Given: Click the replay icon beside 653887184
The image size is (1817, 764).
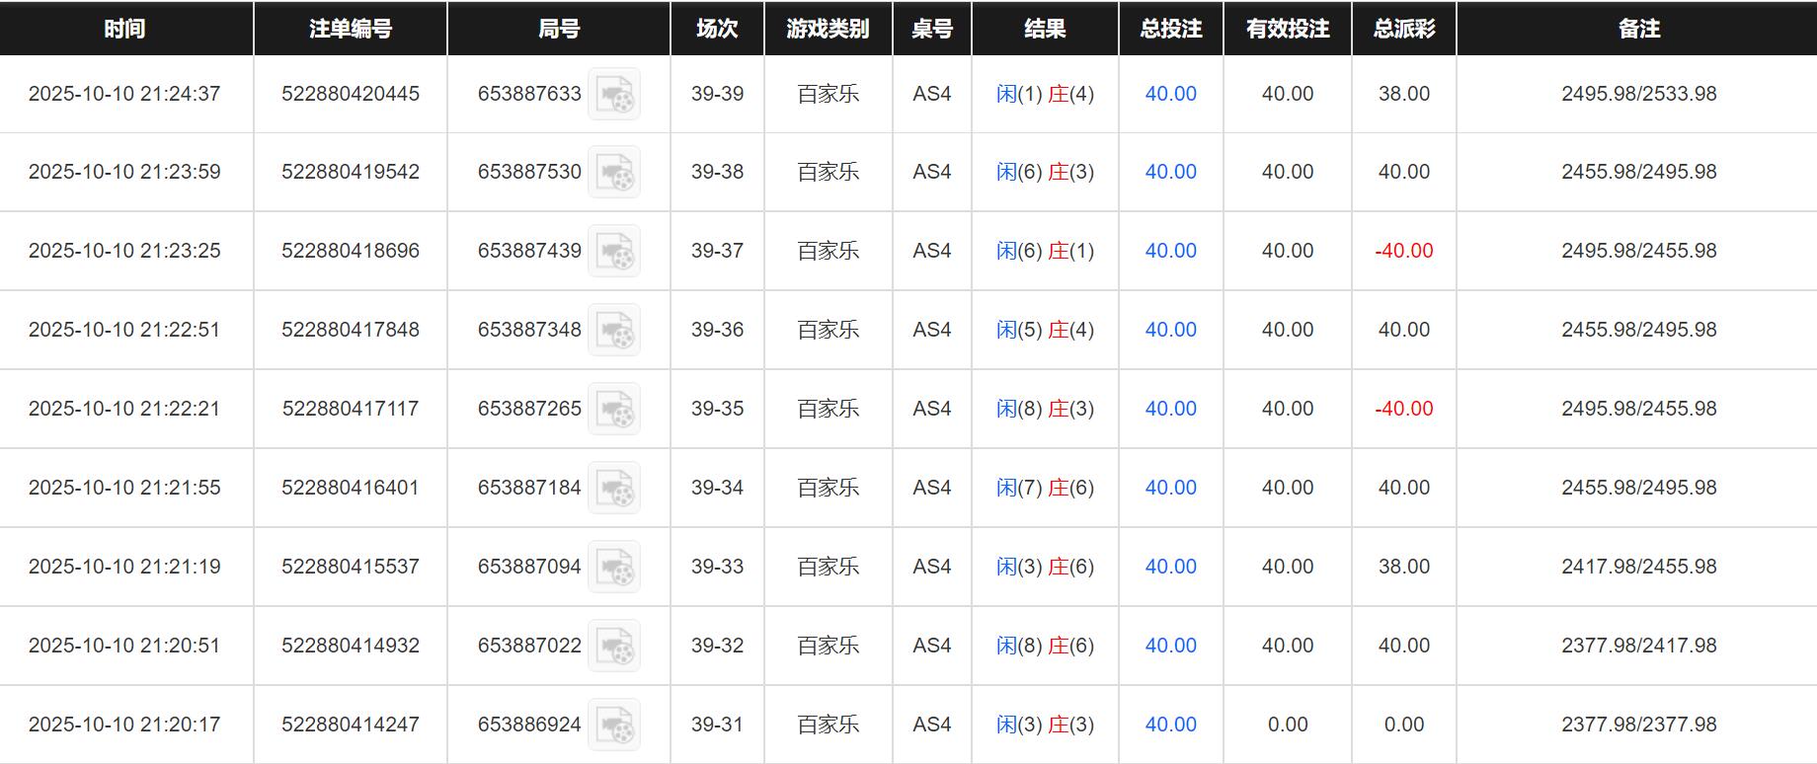Looking at the screenshot, I should [614, 488].
